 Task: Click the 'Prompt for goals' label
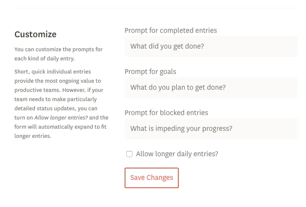(150, 72)
